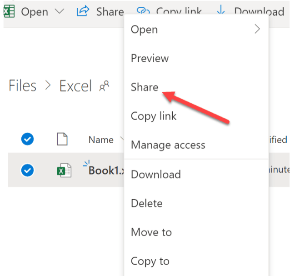Click Copy to in the context menu
The height and width of the screenshot is (276, 290).
point(150,261)
